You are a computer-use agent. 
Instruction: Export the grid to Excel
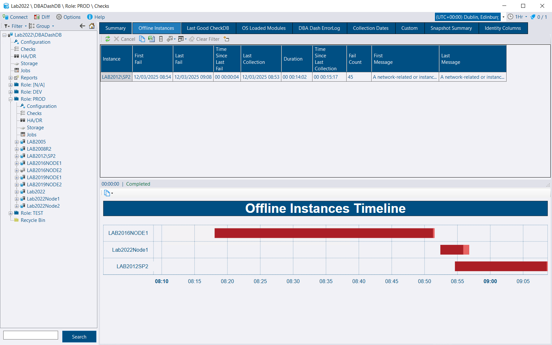pos(152,39)
